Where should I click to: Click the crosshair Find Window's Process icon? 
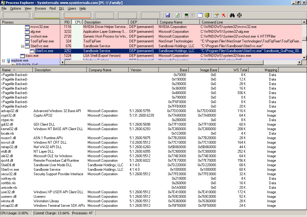(x=240, y=15)
